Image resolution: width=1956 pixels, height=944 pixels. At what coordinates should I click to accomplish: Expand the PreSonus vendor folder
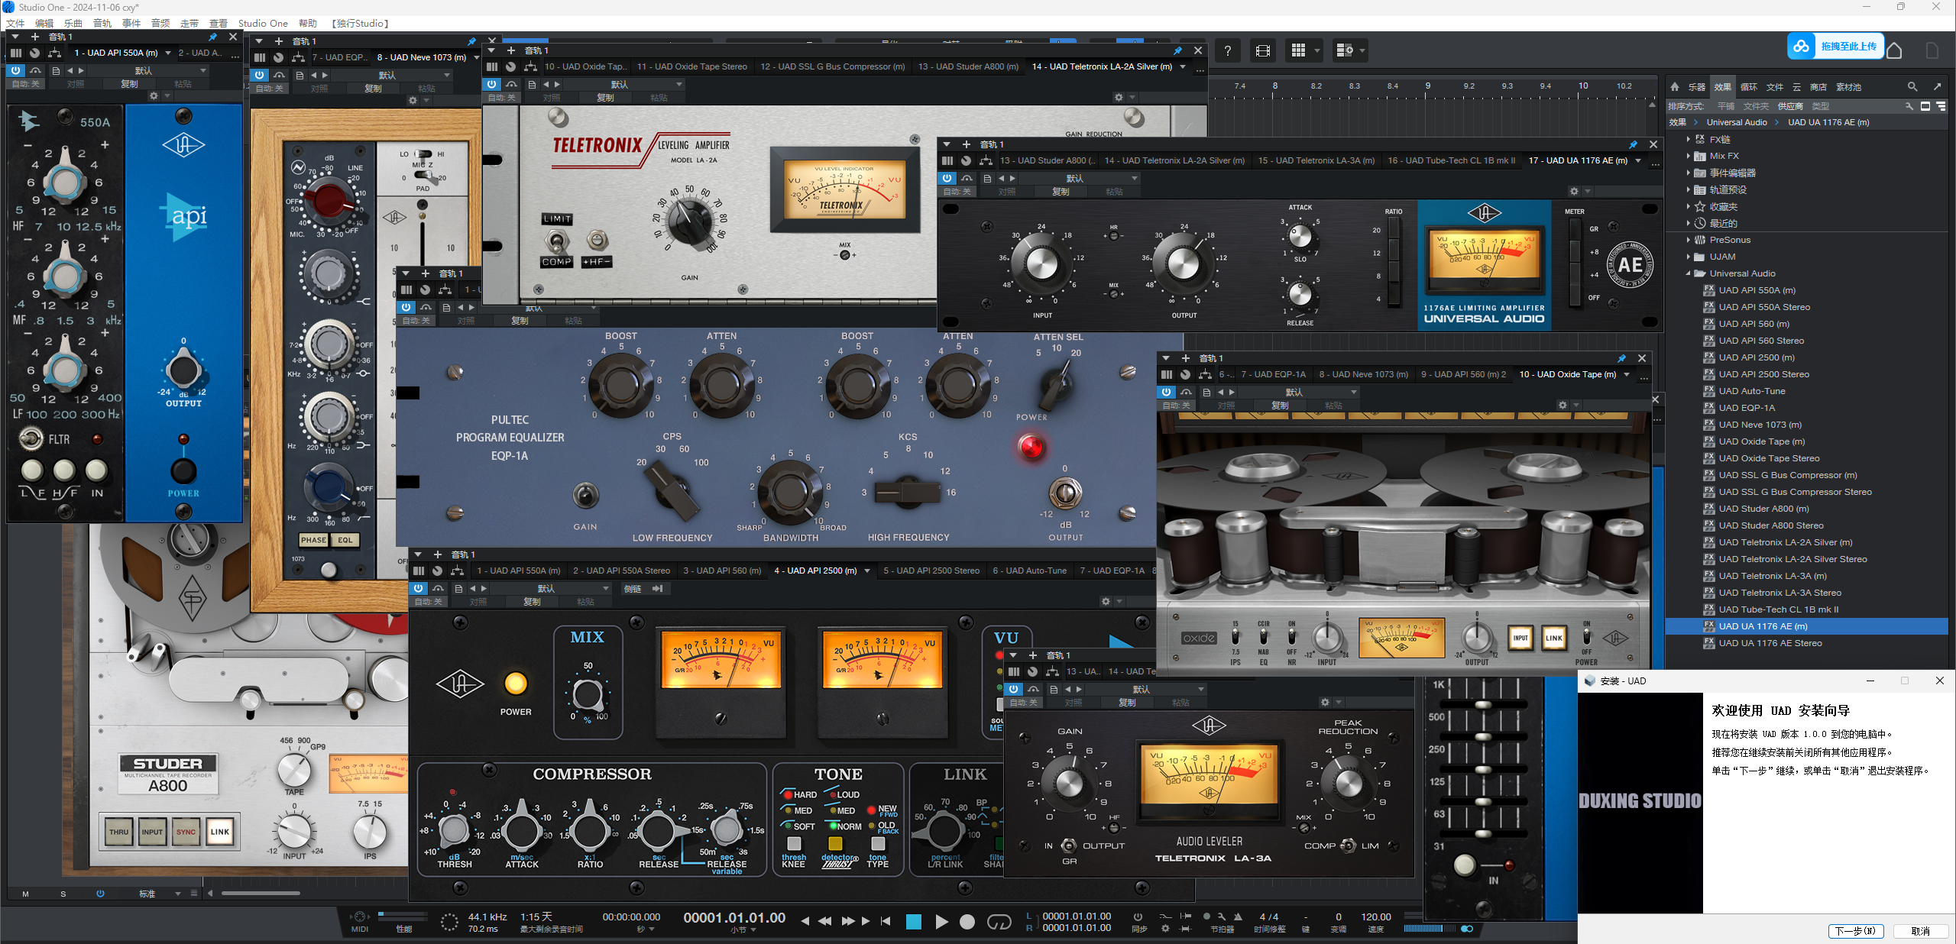click(1689, 240)
